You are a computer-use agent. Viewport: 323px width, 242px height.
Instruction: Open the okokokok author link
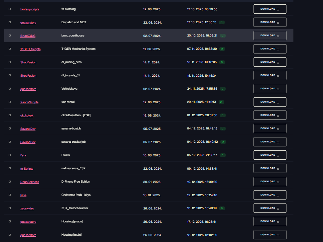click(27, 116)
